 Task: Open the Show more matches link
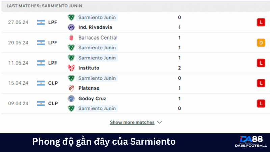[x=132, y=122]
